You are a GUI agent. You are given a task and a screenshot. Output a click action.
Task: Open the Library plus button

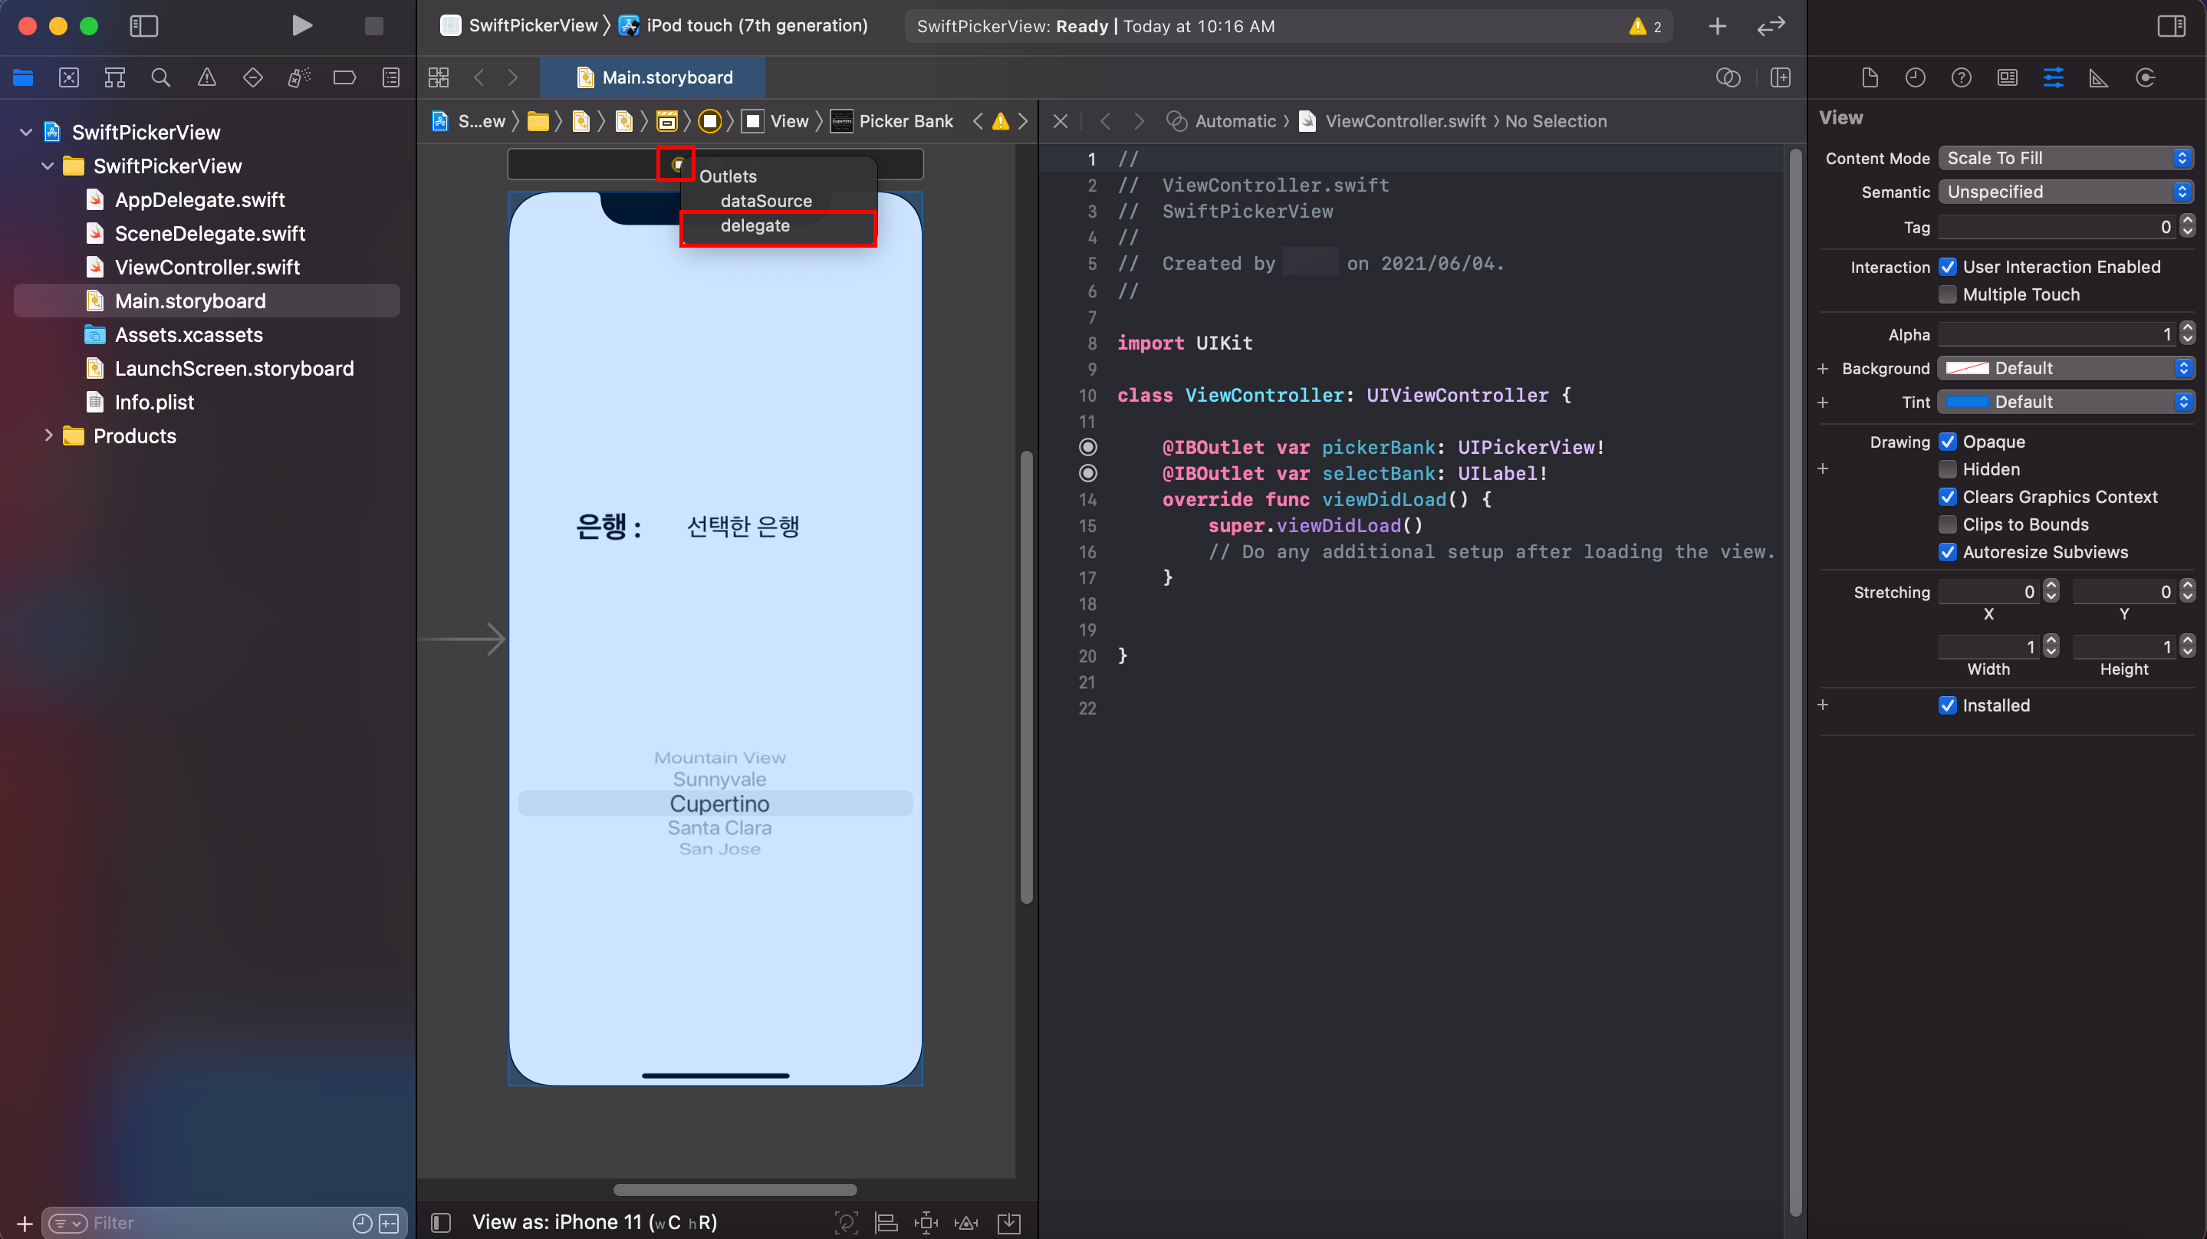click(x=1717, y=27)
